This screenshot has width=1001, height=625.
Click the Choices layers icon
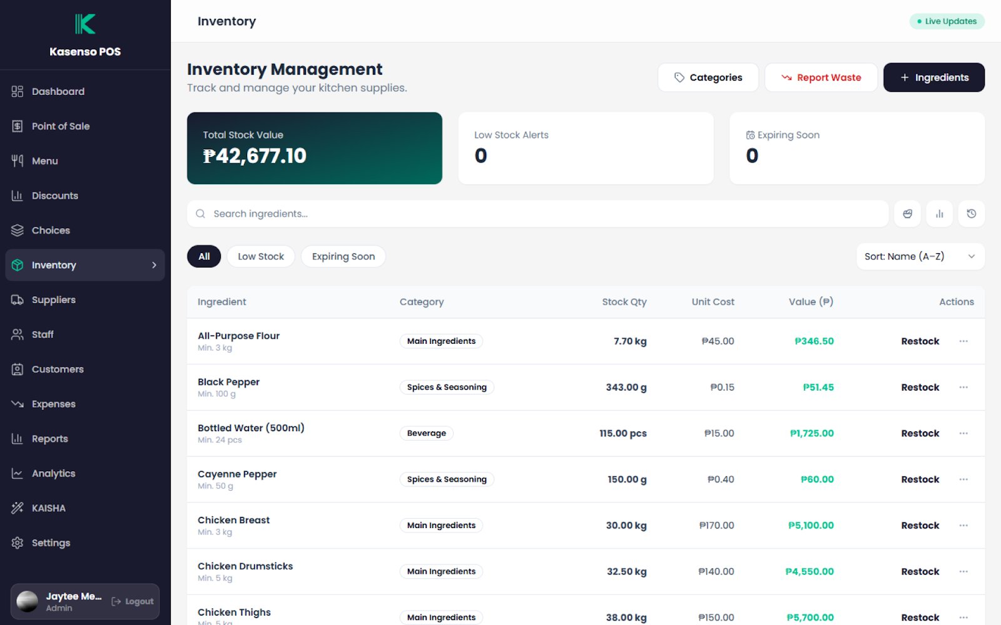point(18,230)
